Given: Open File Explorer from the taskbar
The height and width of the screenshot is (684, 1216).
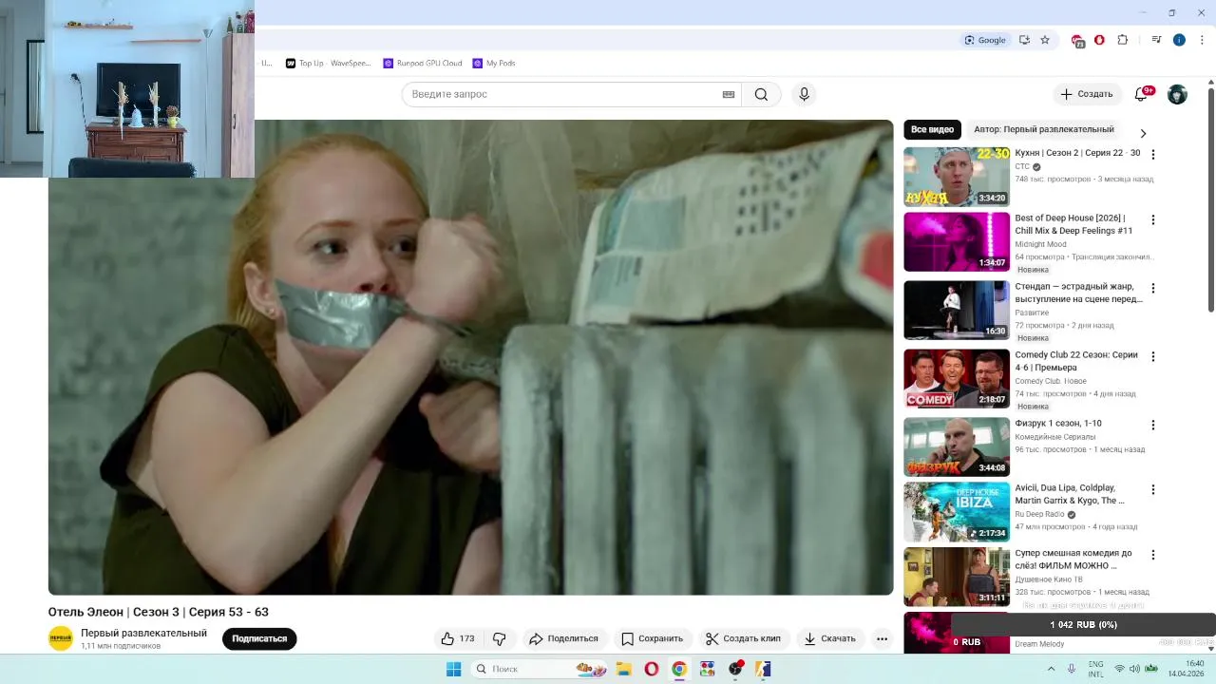Looking at the screenshot, I should point(623,669).
